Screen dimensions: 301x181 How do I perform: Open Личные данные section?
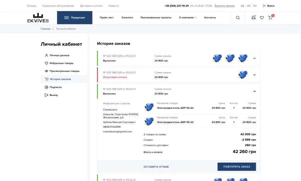tap(59, 55)
